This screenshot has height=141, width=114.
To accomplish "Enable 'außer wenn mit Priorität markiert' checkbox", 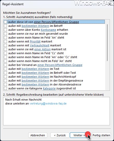I will click(5, 41).
